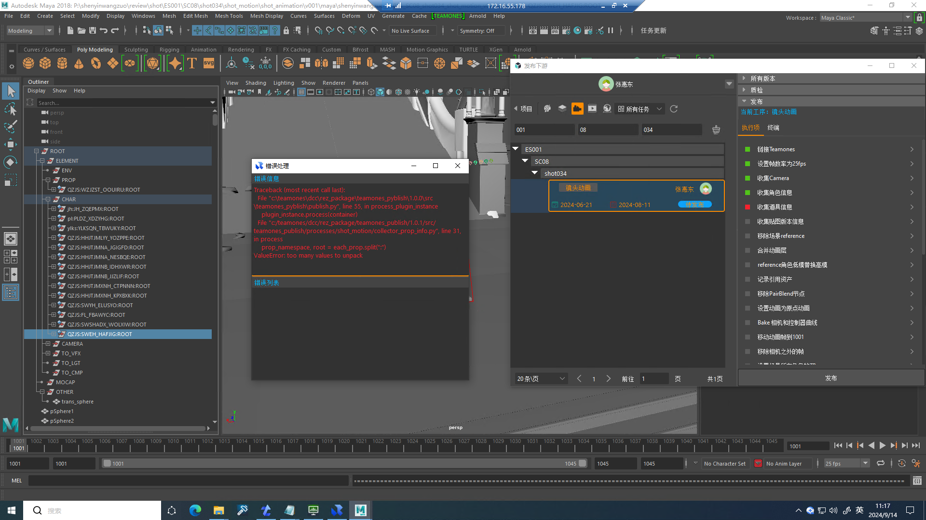Viewport: 926px width, 520px height.
Task: Click the SVG tool shelf icon
Action: click(x=209, y=63)
